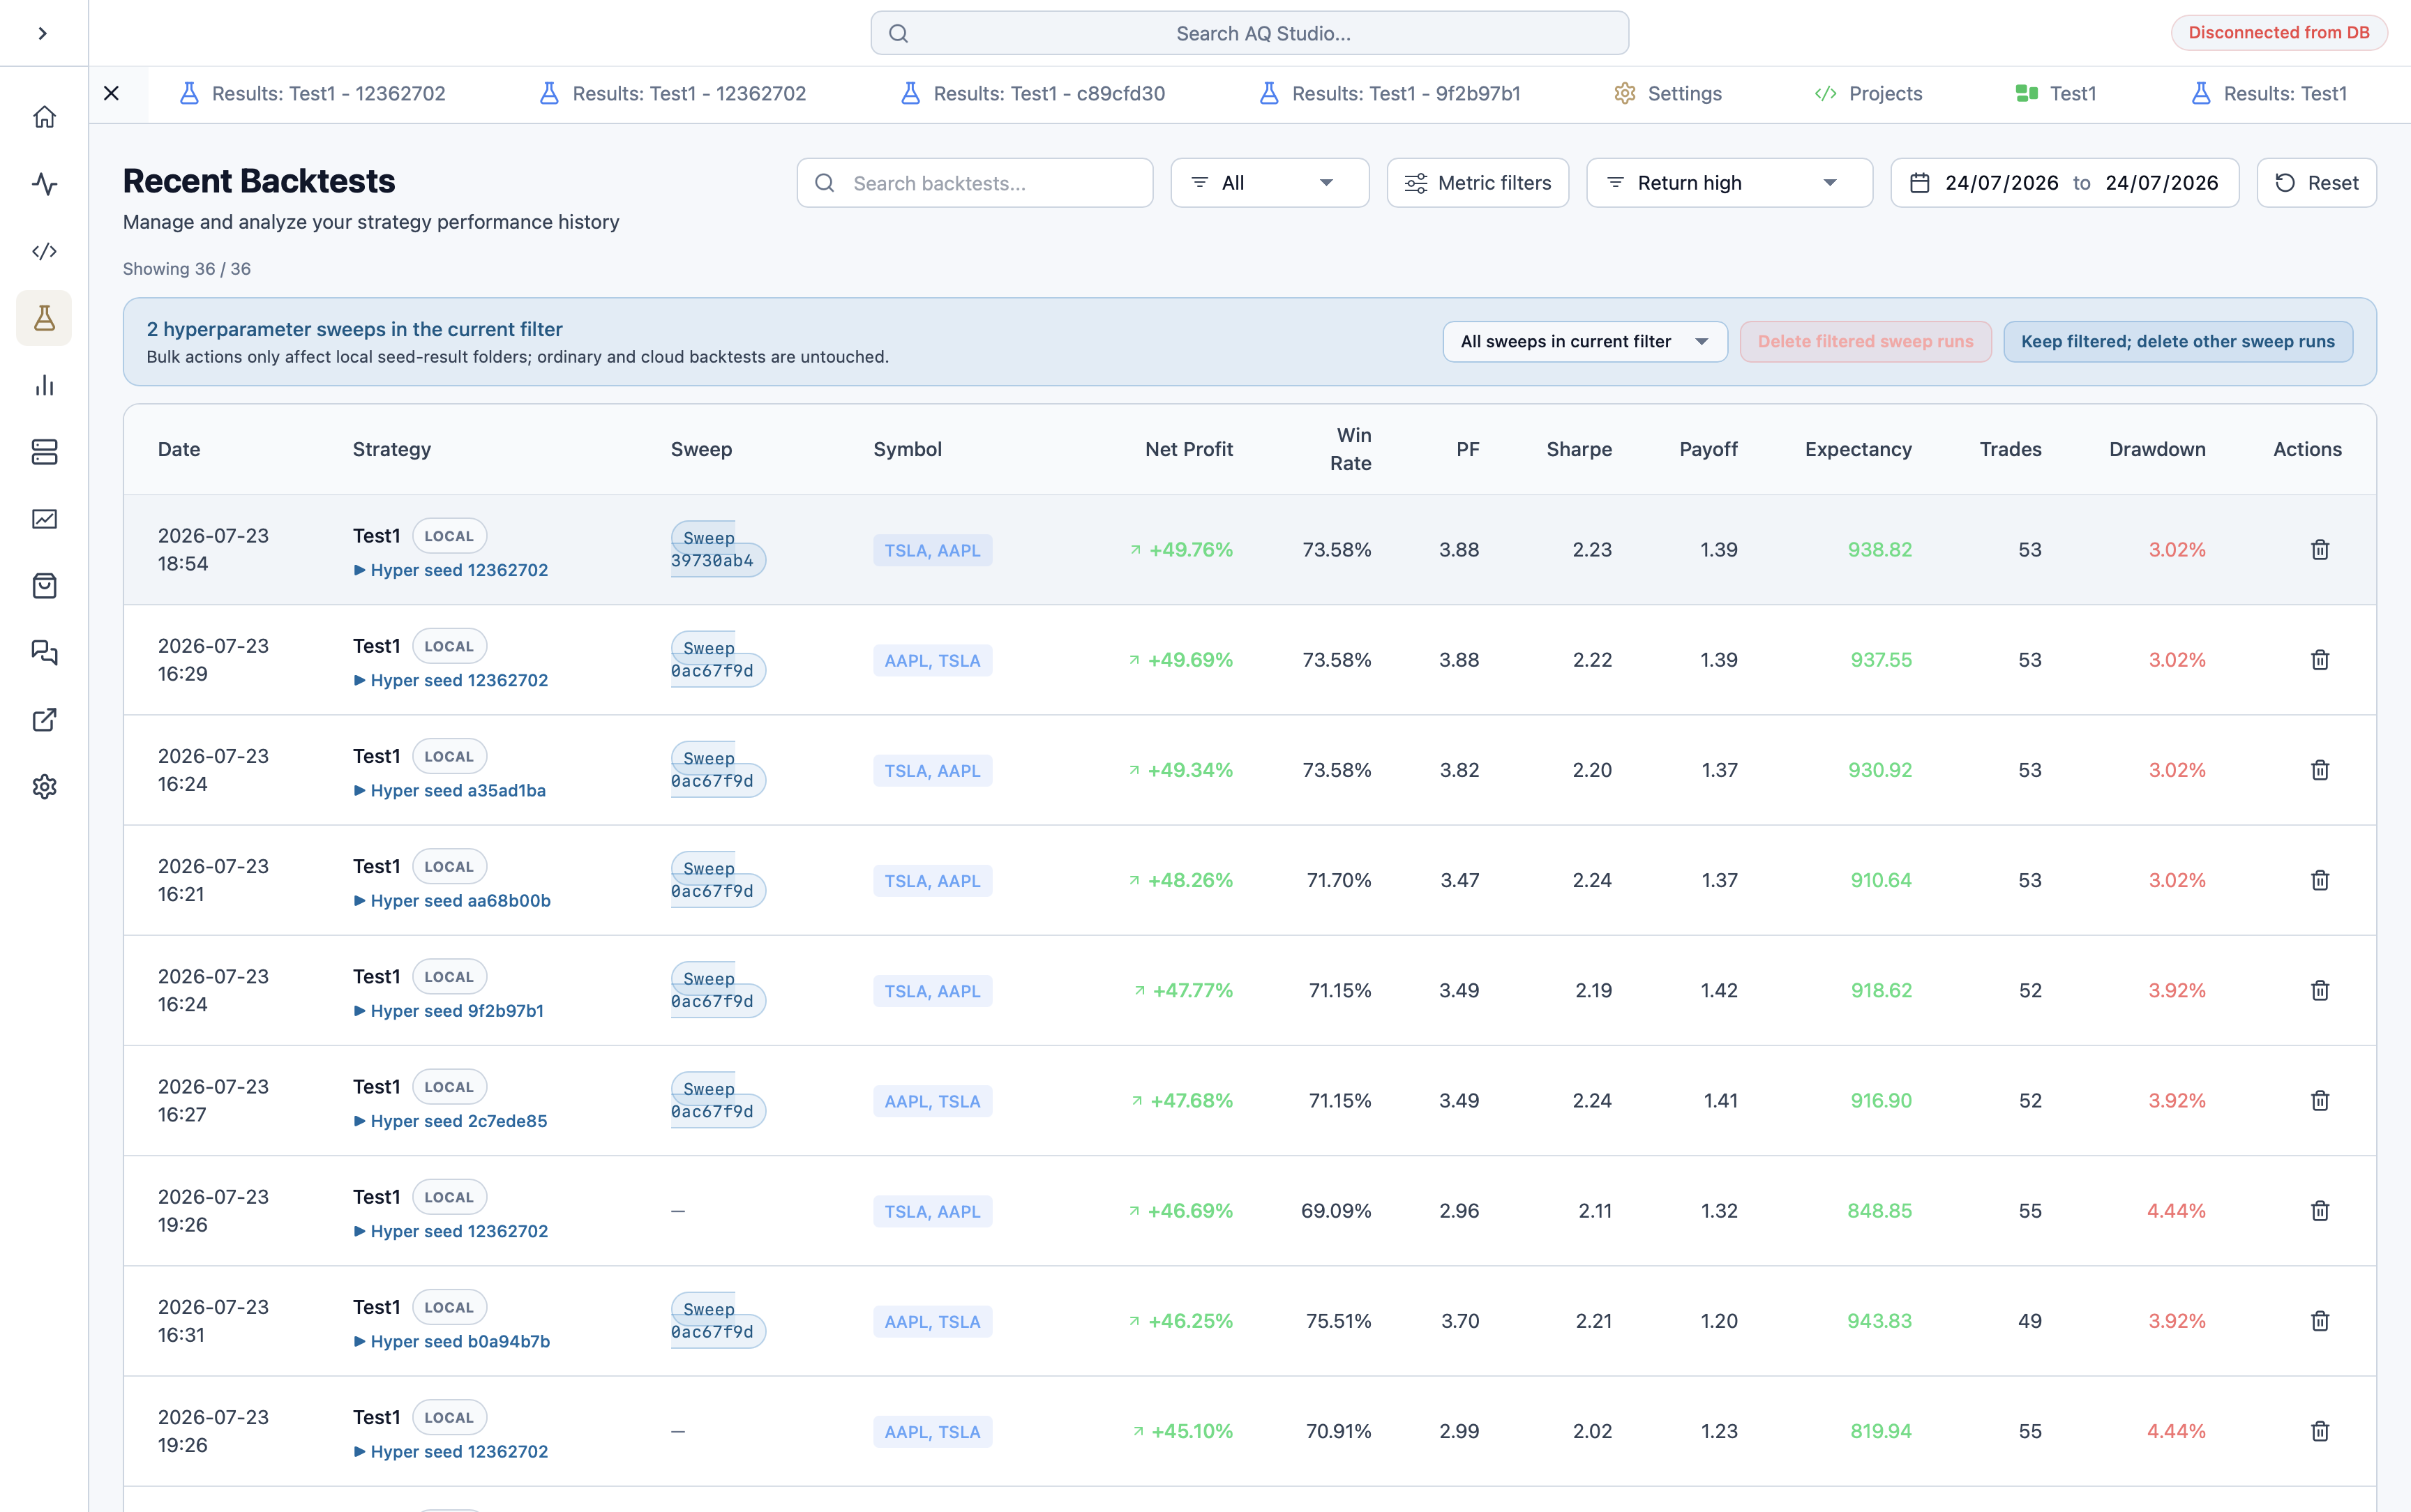This screenshot has width=2411, height=1512.
Task: Focus the Search backtests field
Action: point(975,183)
